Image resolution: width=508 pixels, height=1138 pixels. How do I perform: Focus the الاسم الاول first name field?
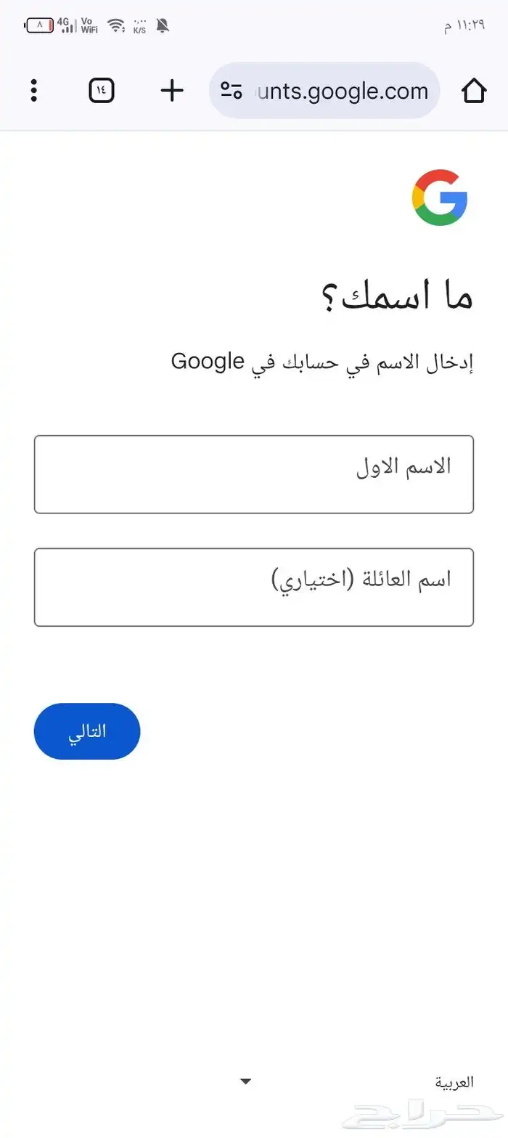[254, 474]
